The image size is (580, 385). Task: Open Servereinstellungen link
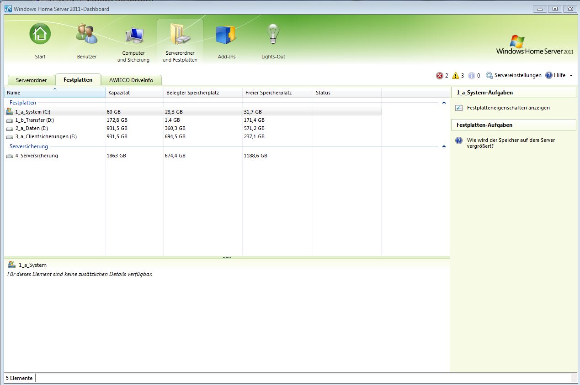(518, 75)
